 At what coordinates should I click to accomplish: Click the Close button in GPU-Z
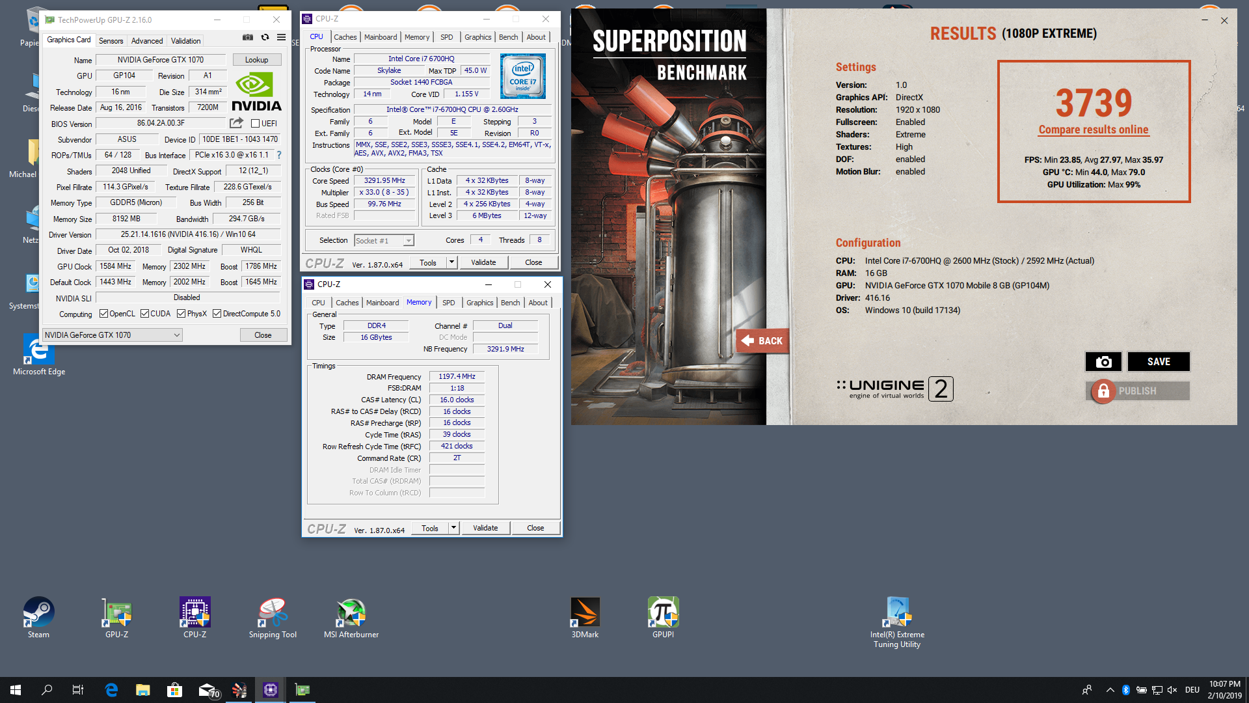263,335
